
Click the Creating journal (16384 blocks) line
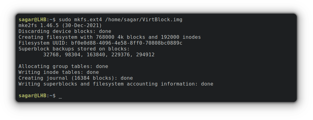(x=76, y=78)
